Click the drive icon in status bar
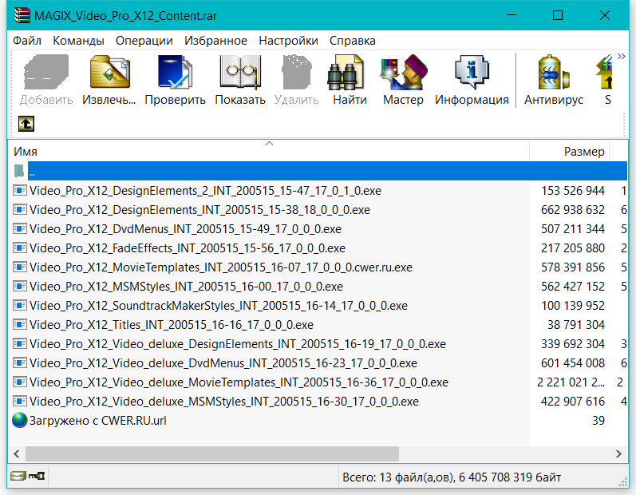The image size is (636, 495). click(17, 477)
